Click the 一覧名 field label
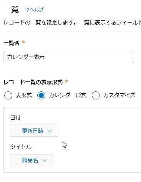Viewport: 141px width, 182px height. pos(12,43)
